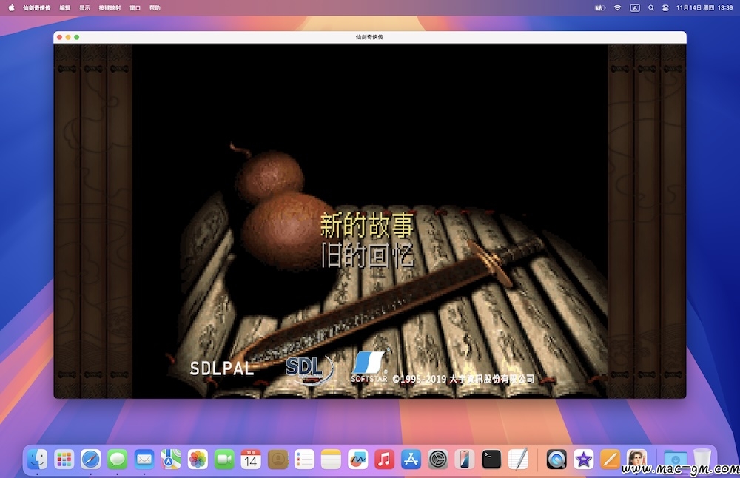Check battery status in the menu bar
The height and width of the screenshot is (478, 740).
pos(600,7)
